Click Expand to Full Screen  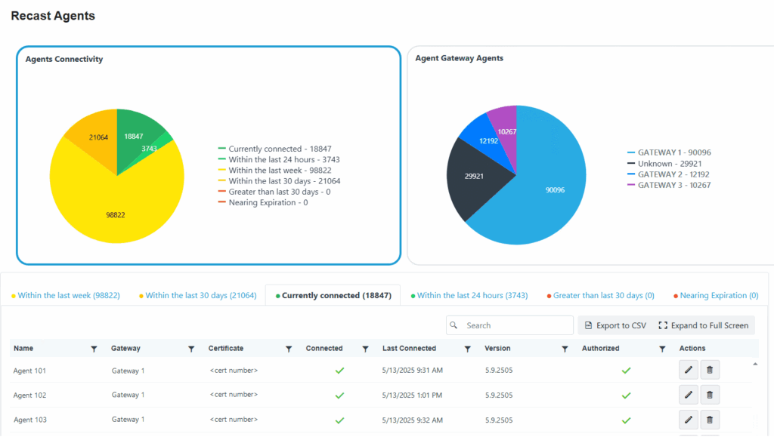703,325
